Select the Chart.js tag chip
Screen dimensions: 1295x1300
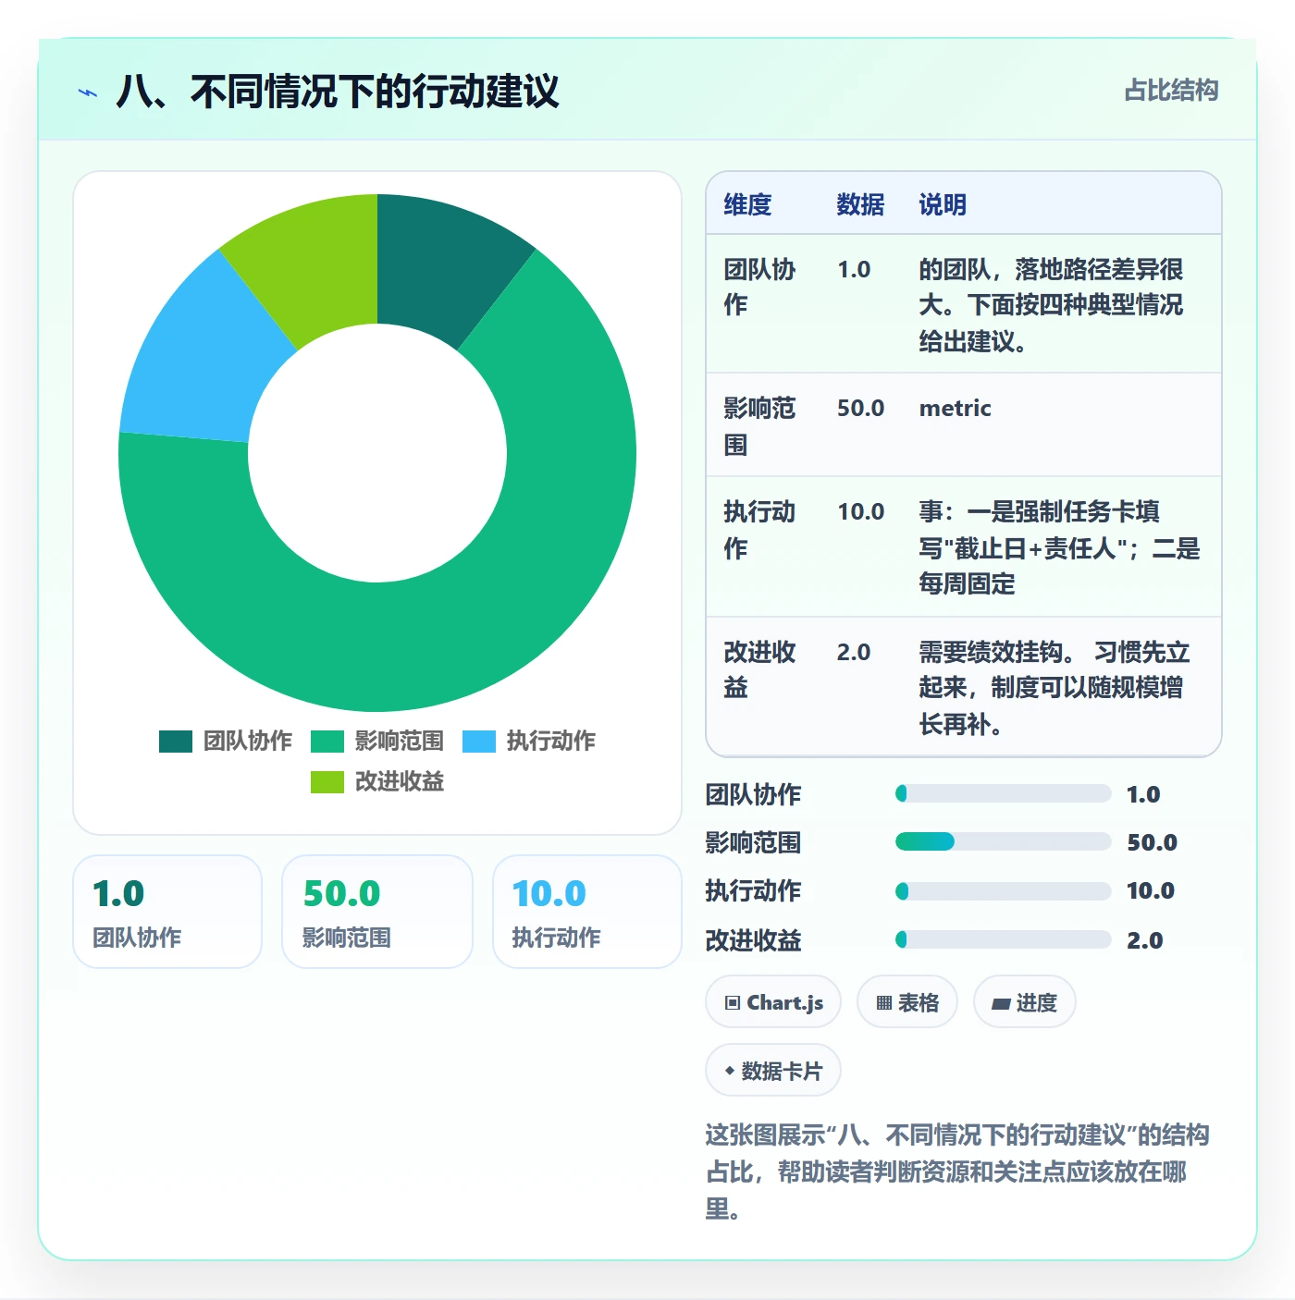point(773,1002)
